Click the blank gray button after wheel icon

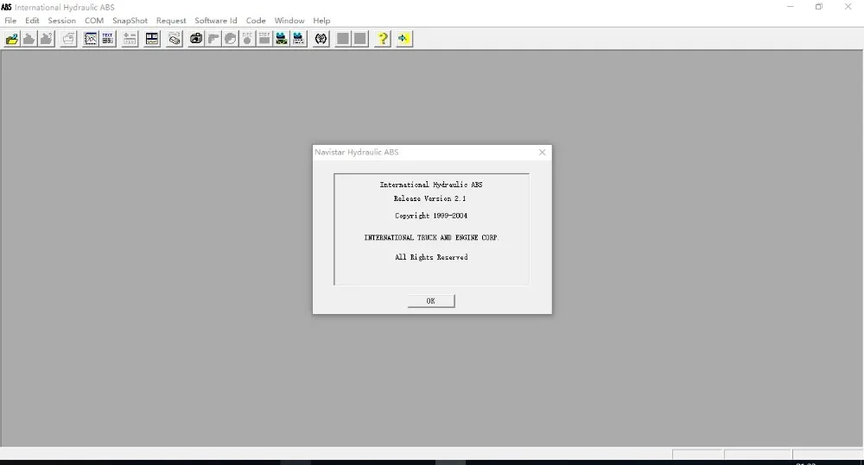click(x=343, y=39)
